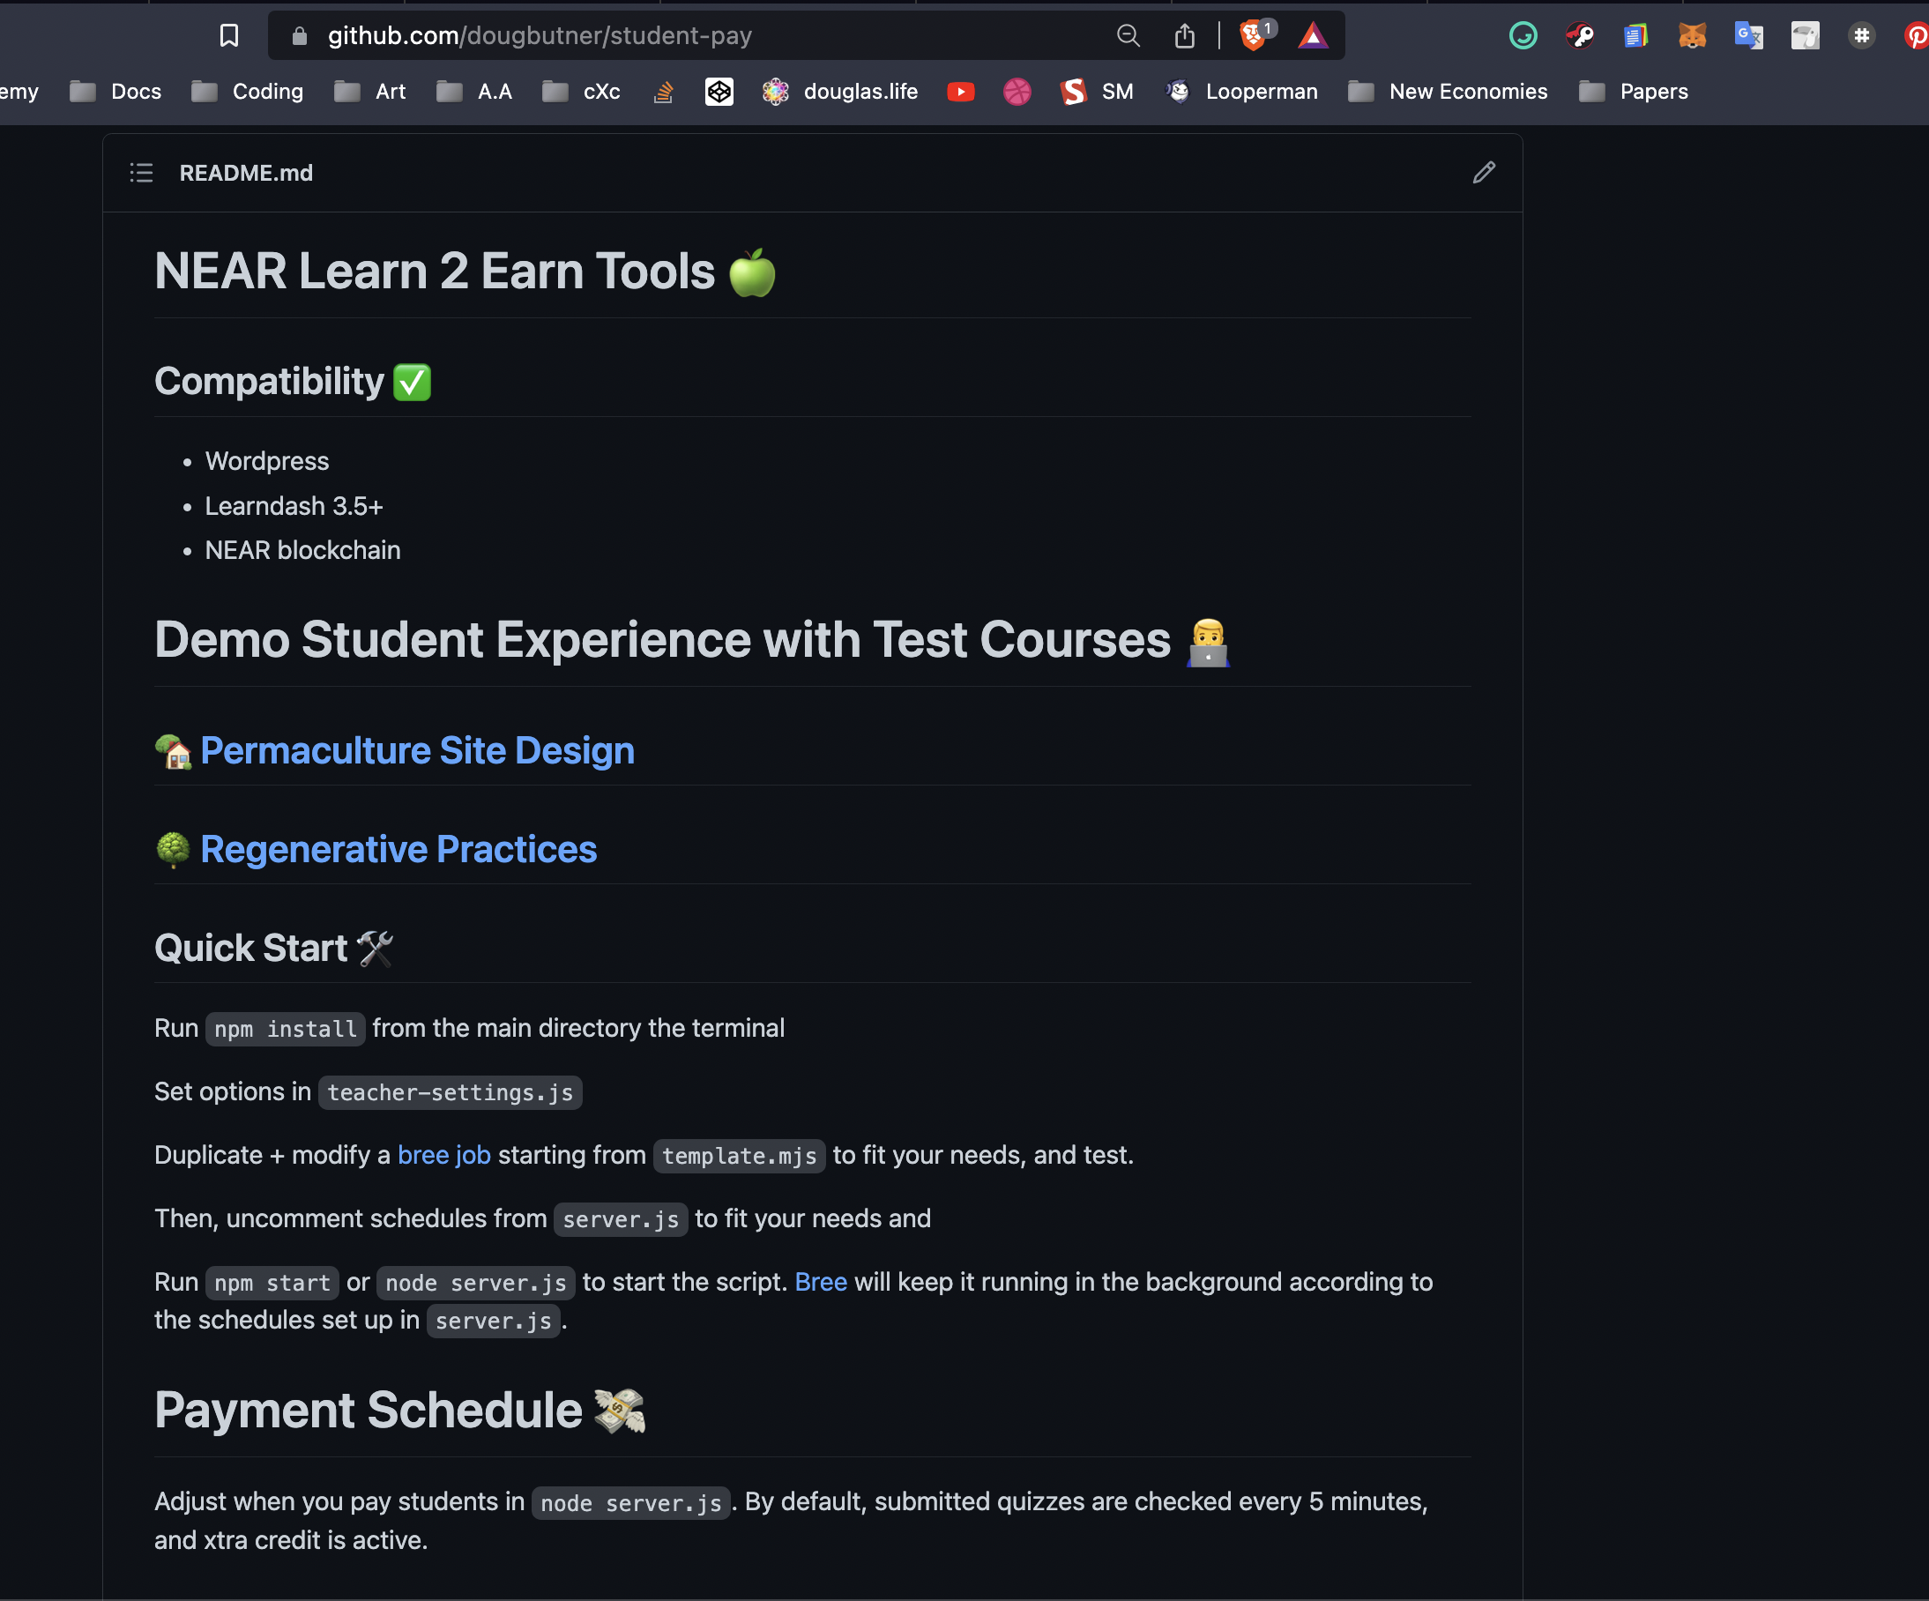The image size is (1929, 1601).
Task: Open the Permaculture Site Design link
Action: (417, 750)
